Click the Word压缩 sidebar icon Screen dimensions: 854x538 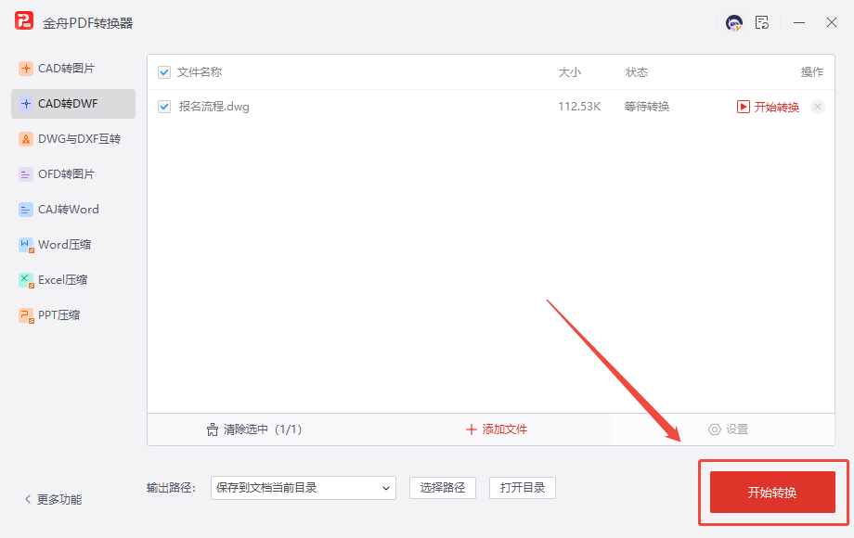(26, 245)
